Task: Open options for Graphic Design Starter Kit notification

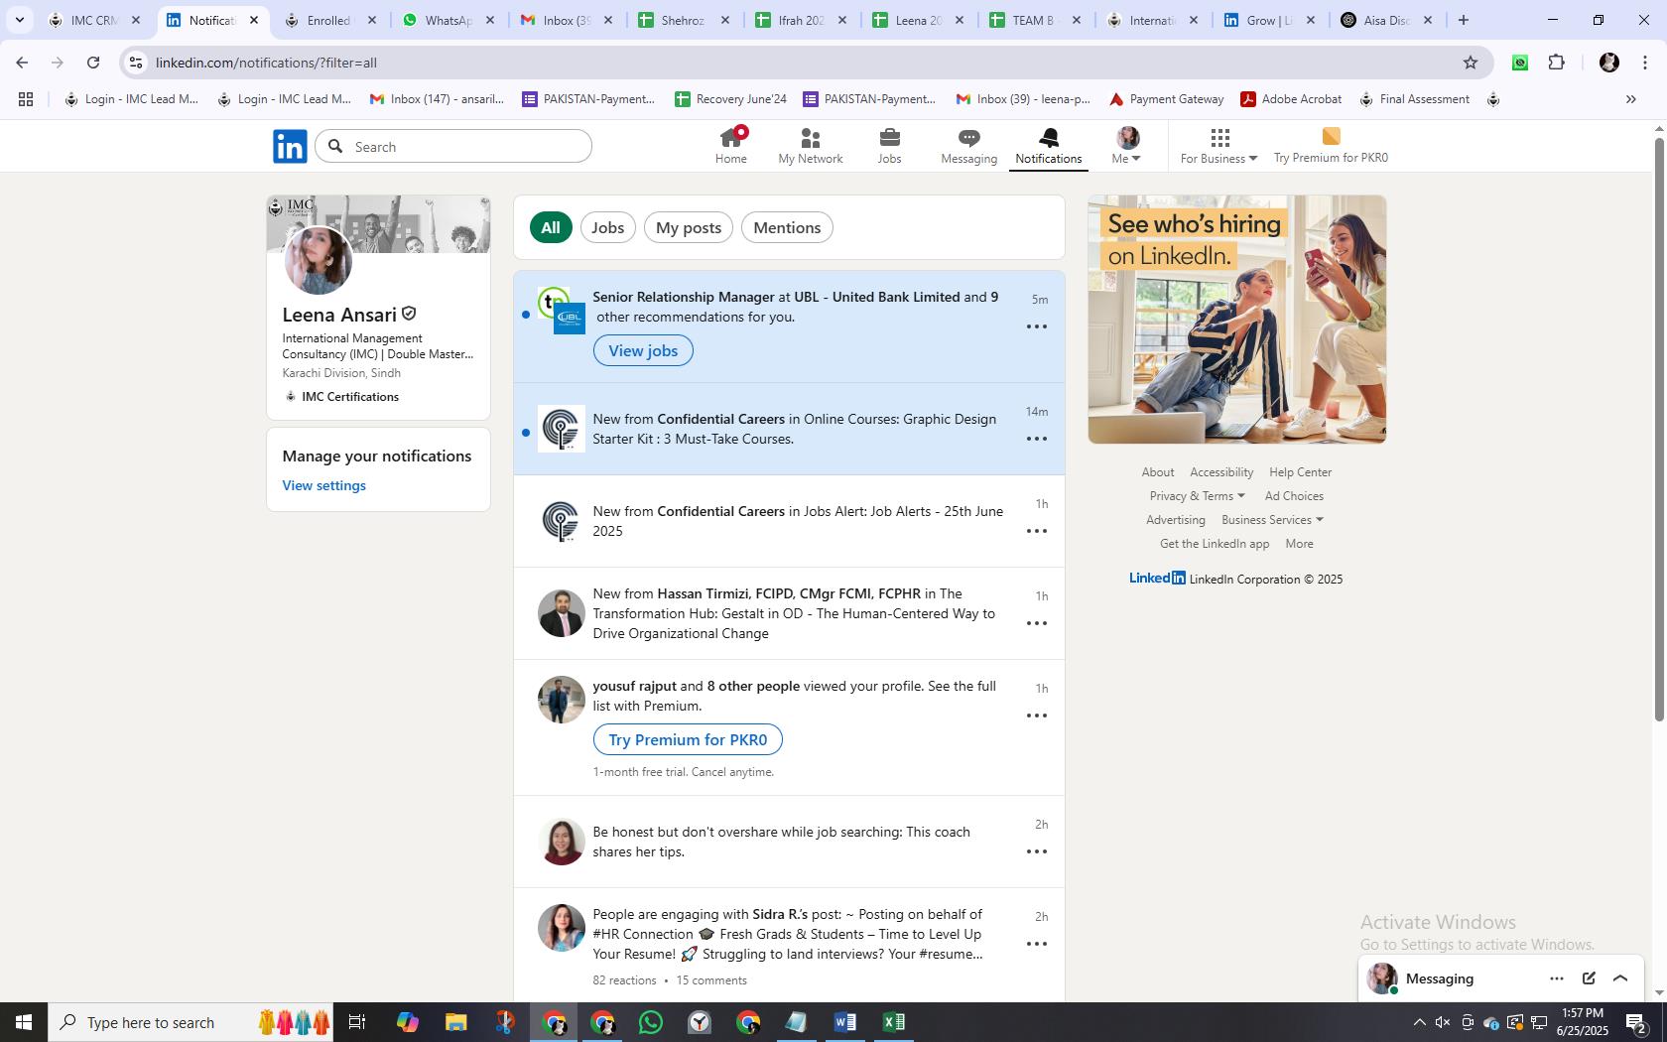Action: 1037,439
